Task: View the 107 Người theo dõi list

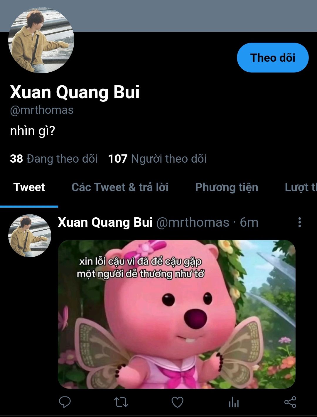Action: point(157,159)
